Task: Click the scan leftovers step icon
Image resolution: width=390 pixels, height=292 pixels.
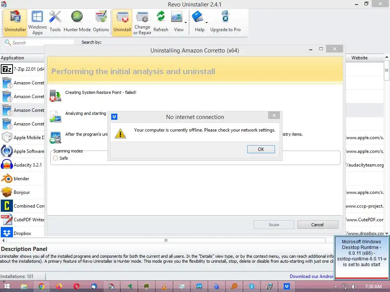Action: coord(56,138)
